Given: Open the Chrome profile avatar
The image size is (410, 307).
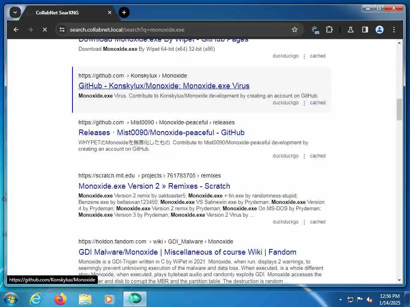Looking at the screenshot, I should pos(380,30).
